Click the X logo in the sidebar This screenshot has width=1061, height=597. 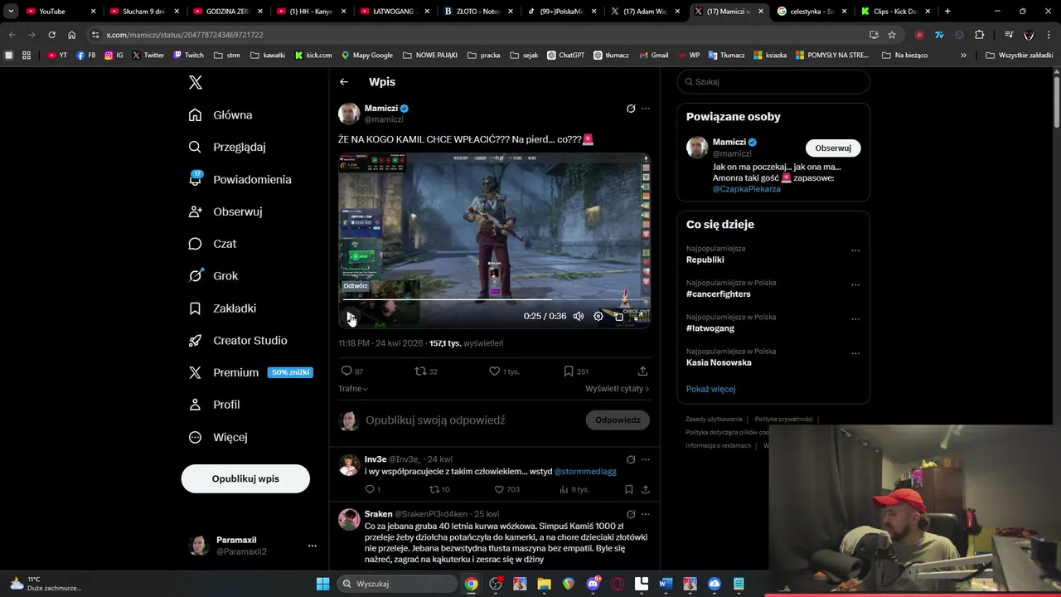pos(196,82)
